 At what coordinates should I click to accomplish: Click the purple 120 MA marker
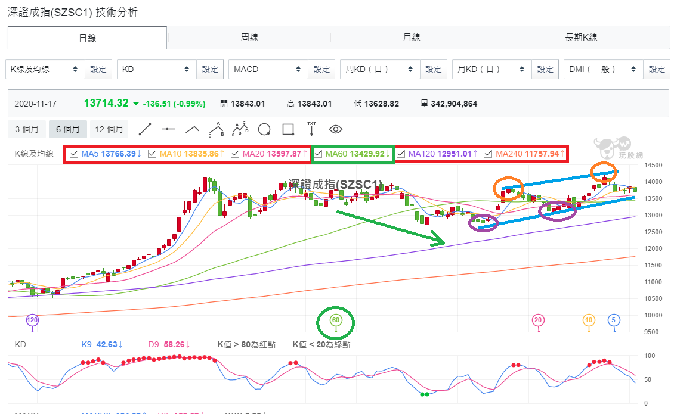pyautogui.click(x=32, y=320)
